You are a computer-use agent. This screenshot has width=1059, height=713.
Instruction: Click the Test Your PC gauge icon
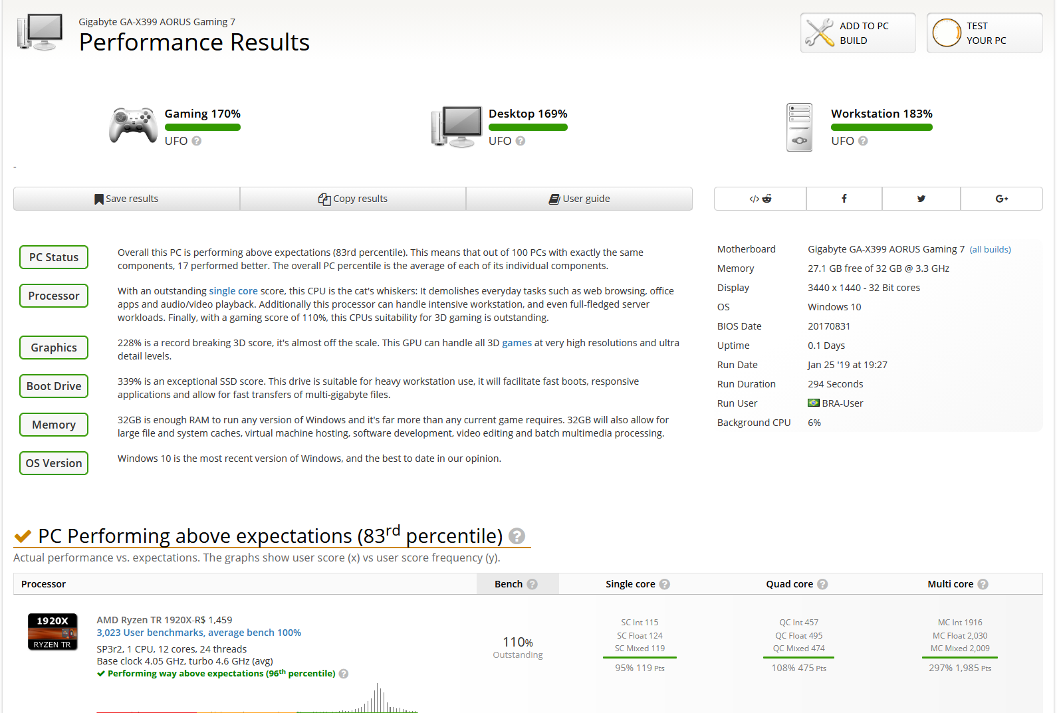pyautogui.click(x=946, y=33)
